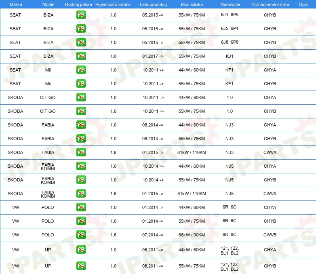The height and width of the screenshot is (274, 316).
Task: Click the 66kW / 90KM power cell
Action: coord(192,235)
